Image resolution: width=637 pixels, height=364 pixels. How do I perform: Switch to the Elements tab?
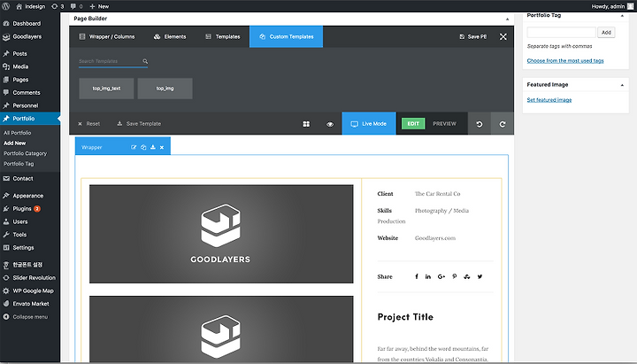[170, 36]
